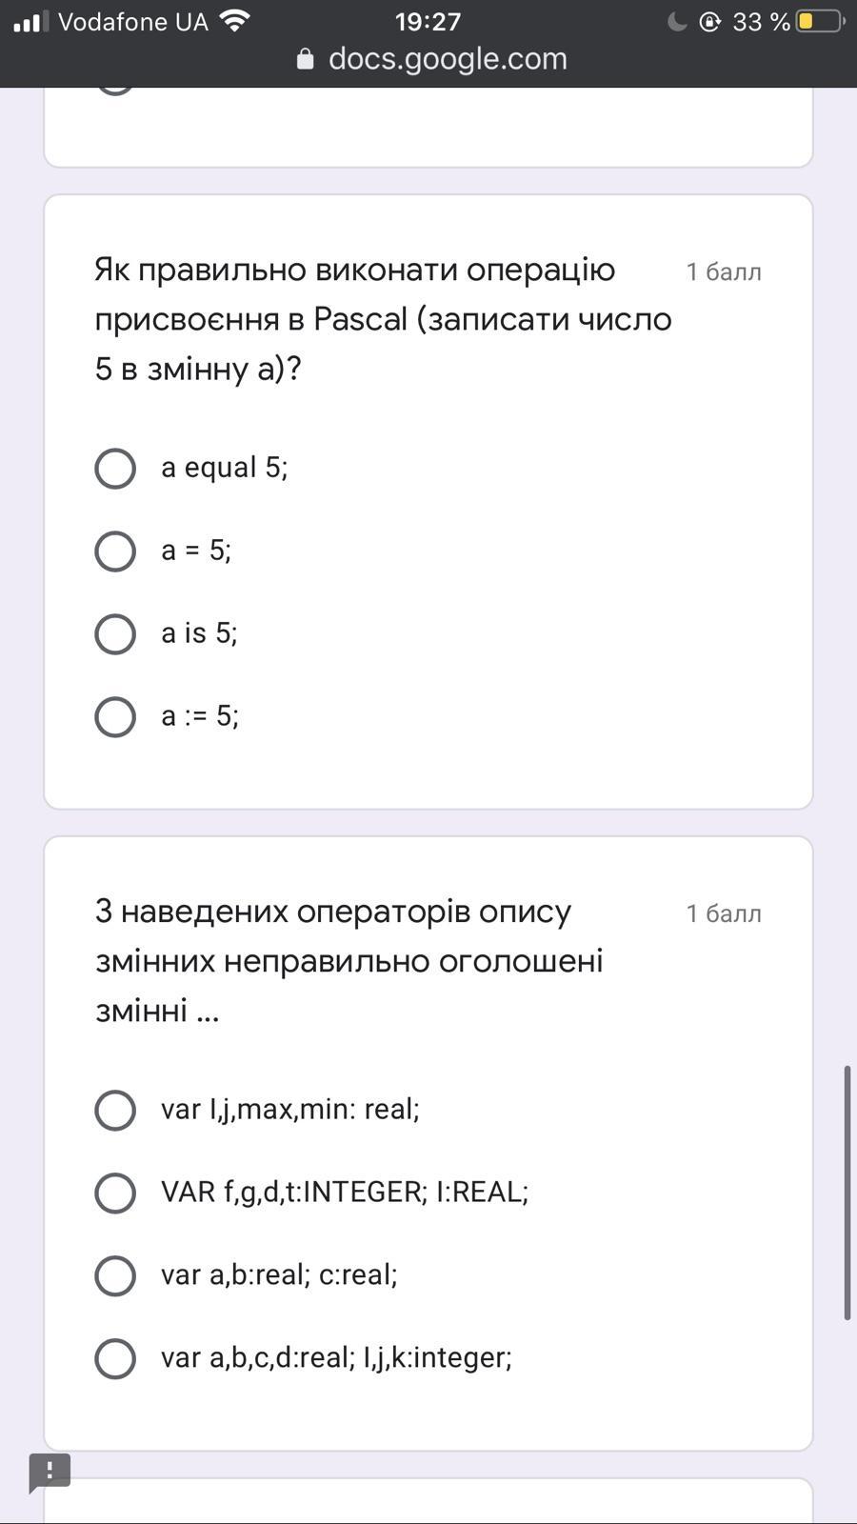Click the page scrollbar thumb
The image size is (857, 1524).
pos(847,1193)
